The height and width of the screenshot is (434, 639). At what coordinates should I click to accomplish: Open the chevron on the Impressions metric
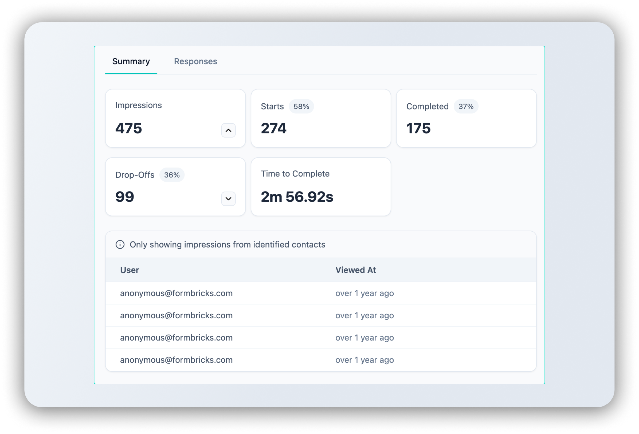(x=228, y=130)
